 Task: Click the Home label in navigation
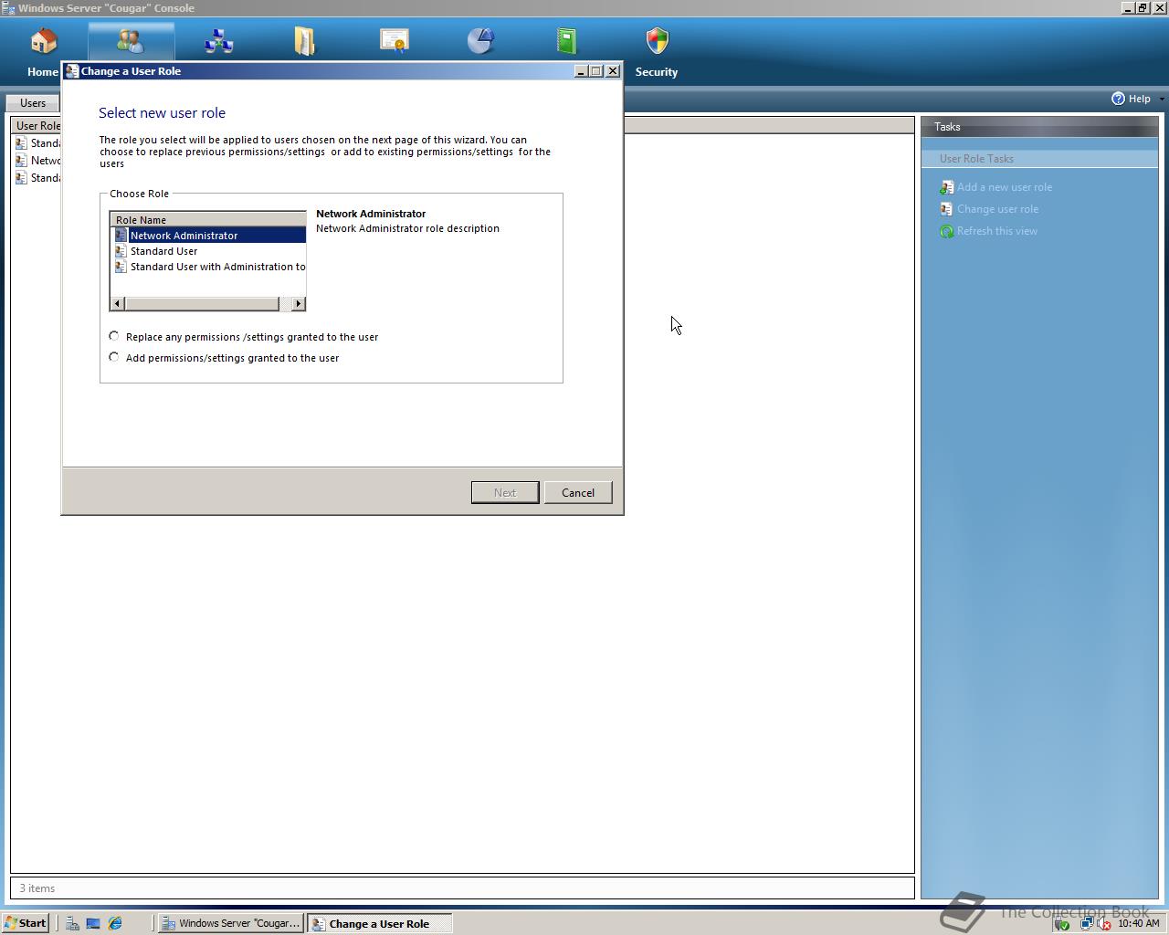43,72
